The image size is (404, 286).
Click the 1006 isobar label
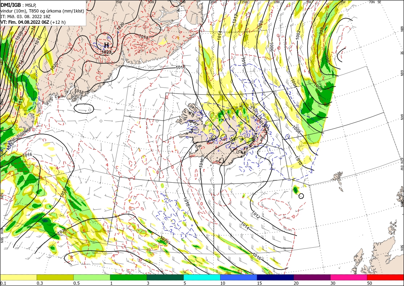[271, 47]
